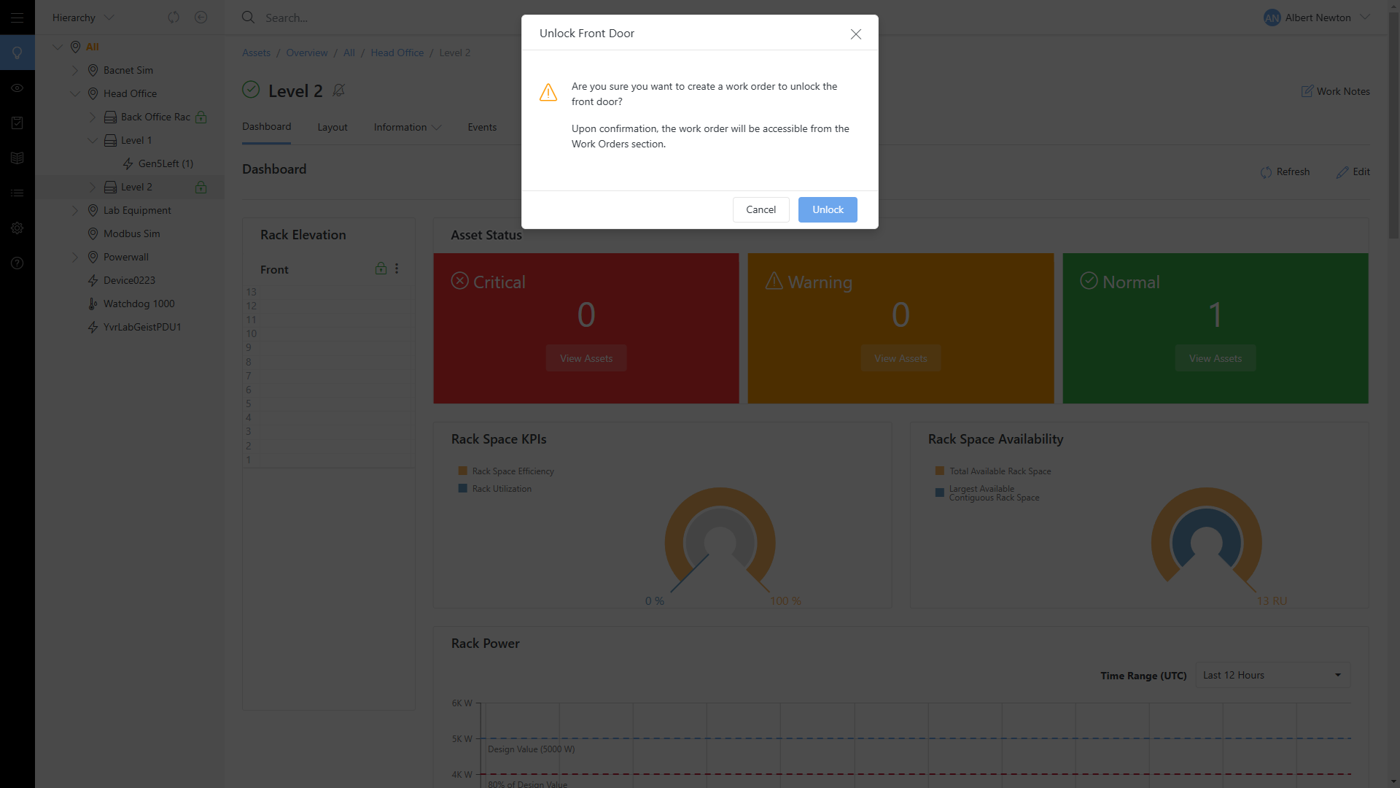The image size is (1400, 788).
Task: Open the Time Range Last 12 Hours dropdown
Action: [x=1272, y=675]
